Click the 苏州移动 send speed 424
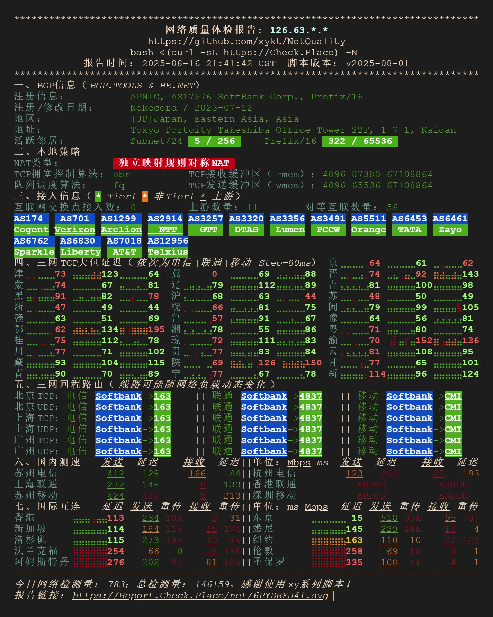 116,496
